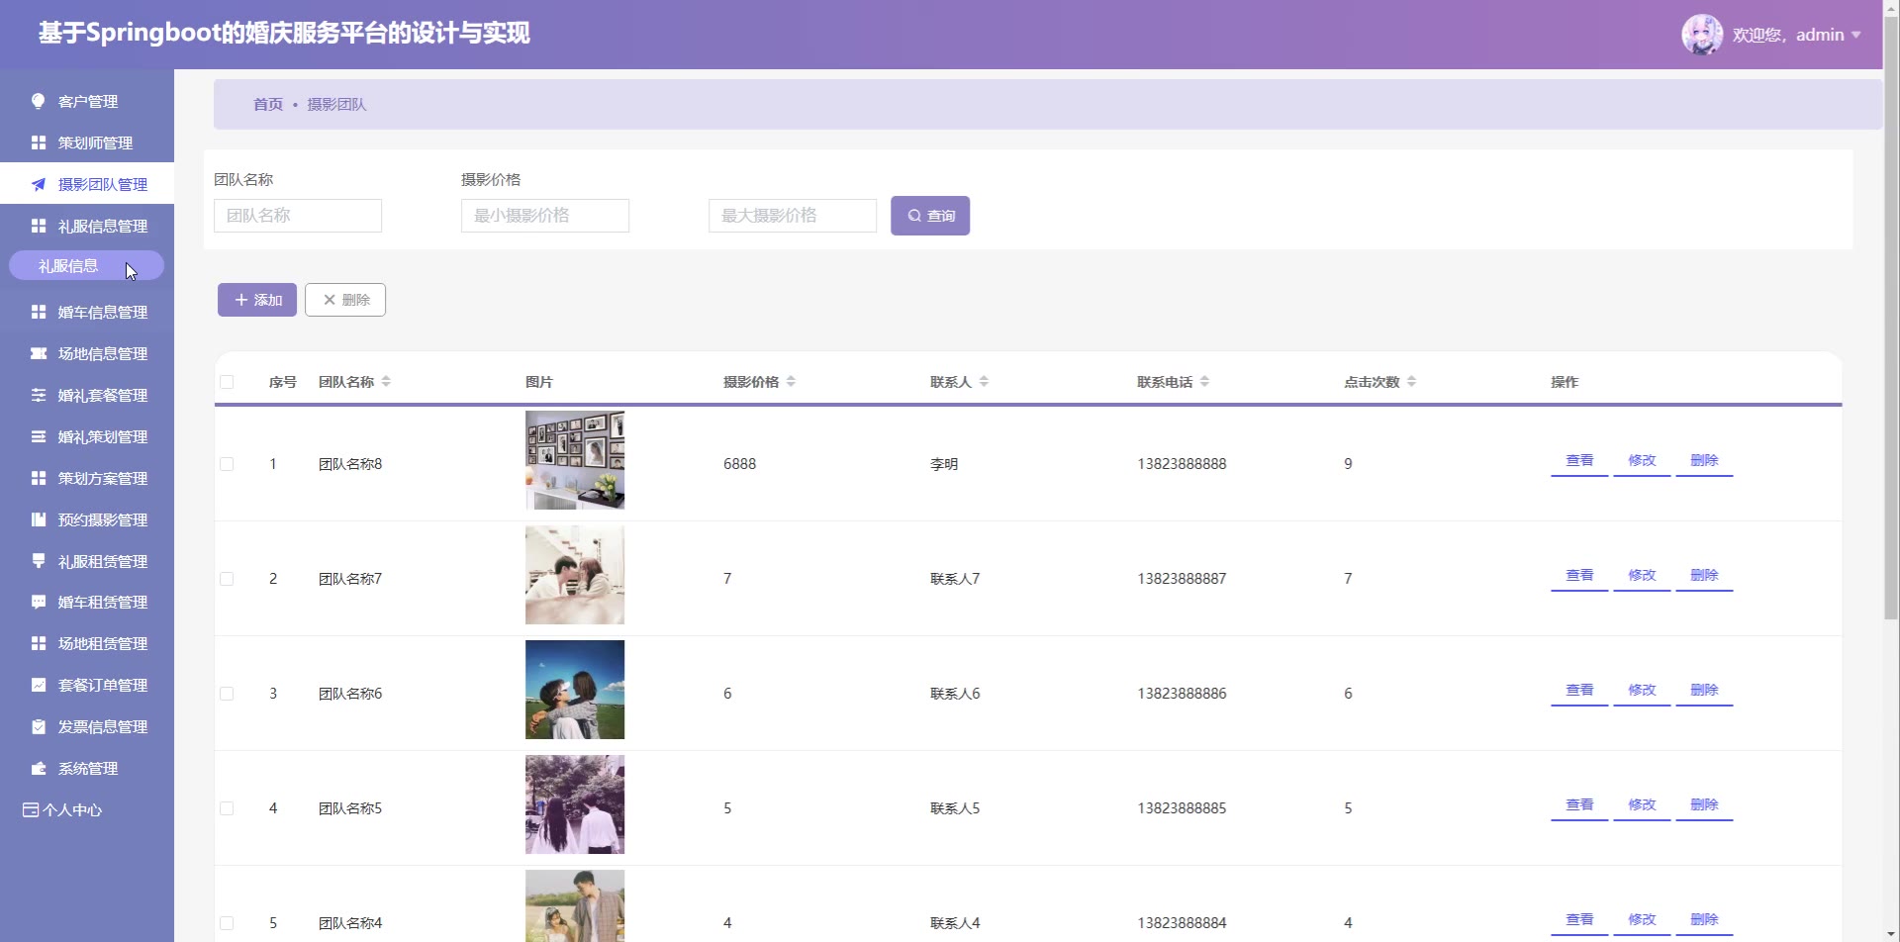Click the 发票信息管理 clipboard icon
The width and height of the screenshot is (1900, 942).
pos(39,726)
